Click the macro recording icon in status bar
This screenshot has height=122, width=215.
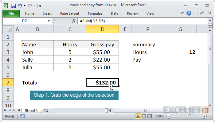click(22, 116)
